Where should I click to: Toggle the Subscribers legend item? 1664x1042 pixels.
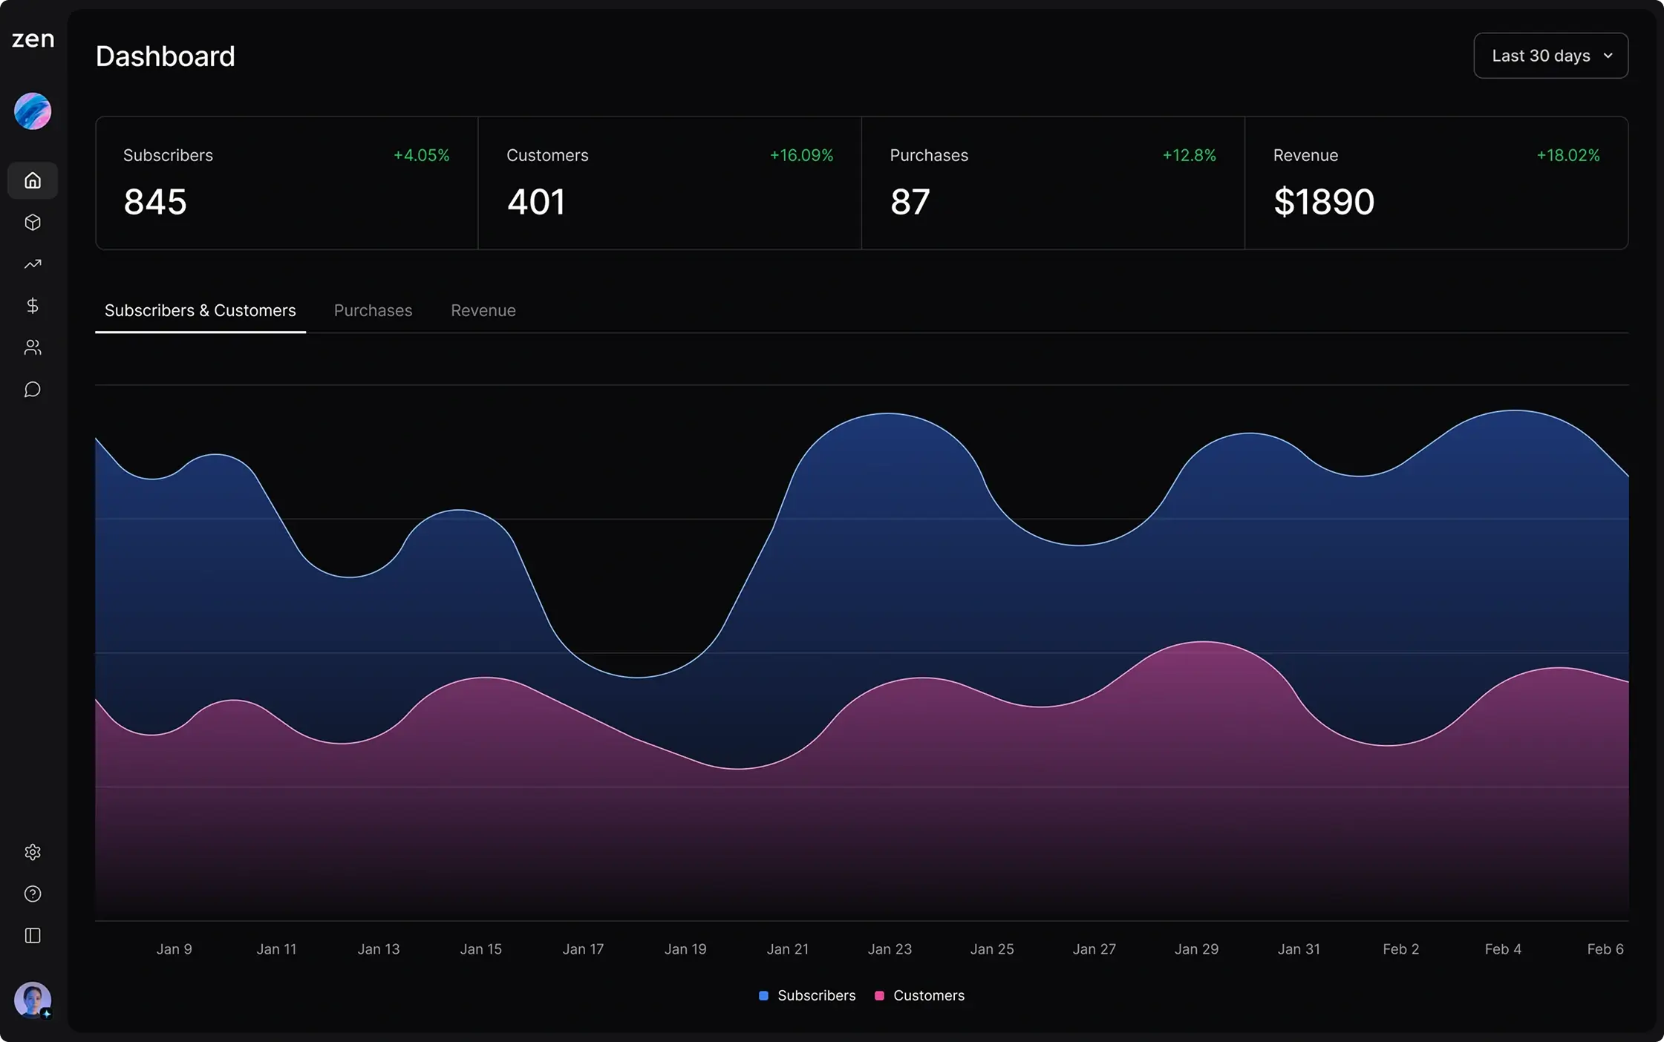[806, 995]
